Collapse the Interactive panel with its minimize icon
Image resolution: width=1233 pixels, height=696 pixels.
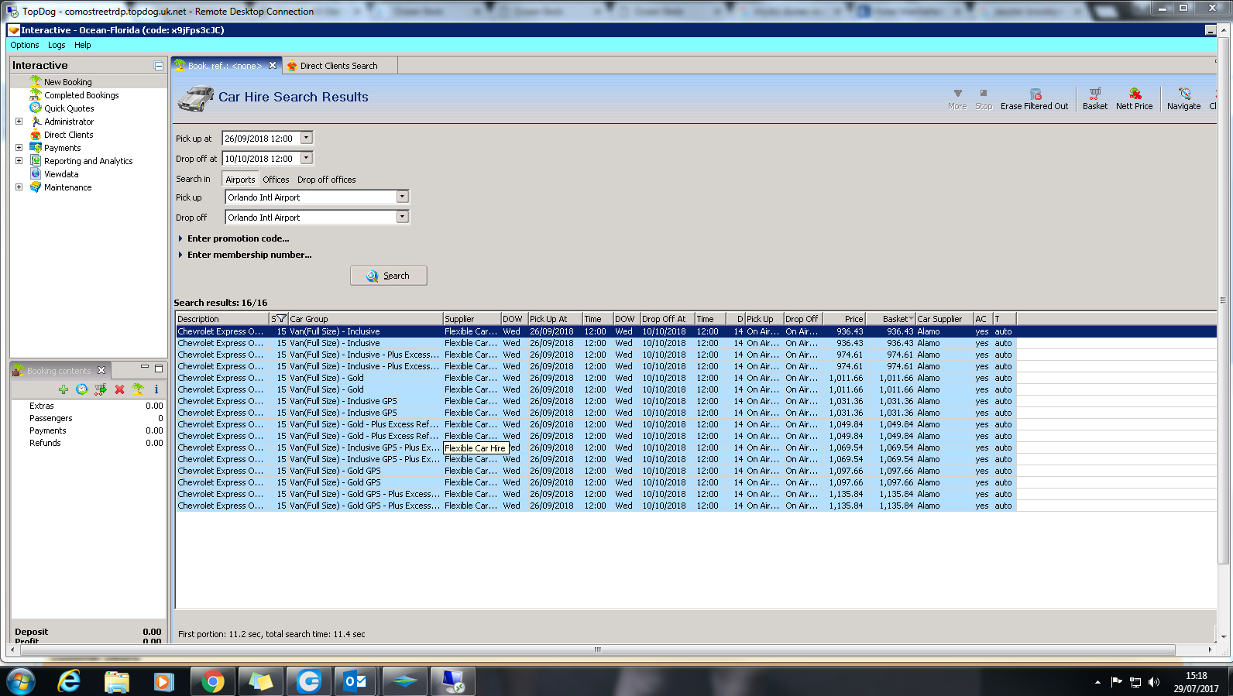(159, 66)
